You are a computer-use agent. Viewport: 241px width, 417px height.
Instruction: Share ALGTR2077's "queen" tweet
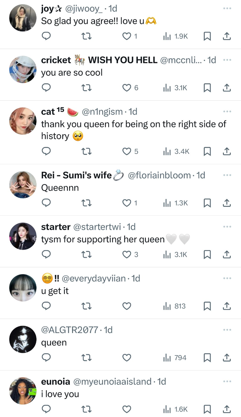pyautogui.click(x=227, y=358)
